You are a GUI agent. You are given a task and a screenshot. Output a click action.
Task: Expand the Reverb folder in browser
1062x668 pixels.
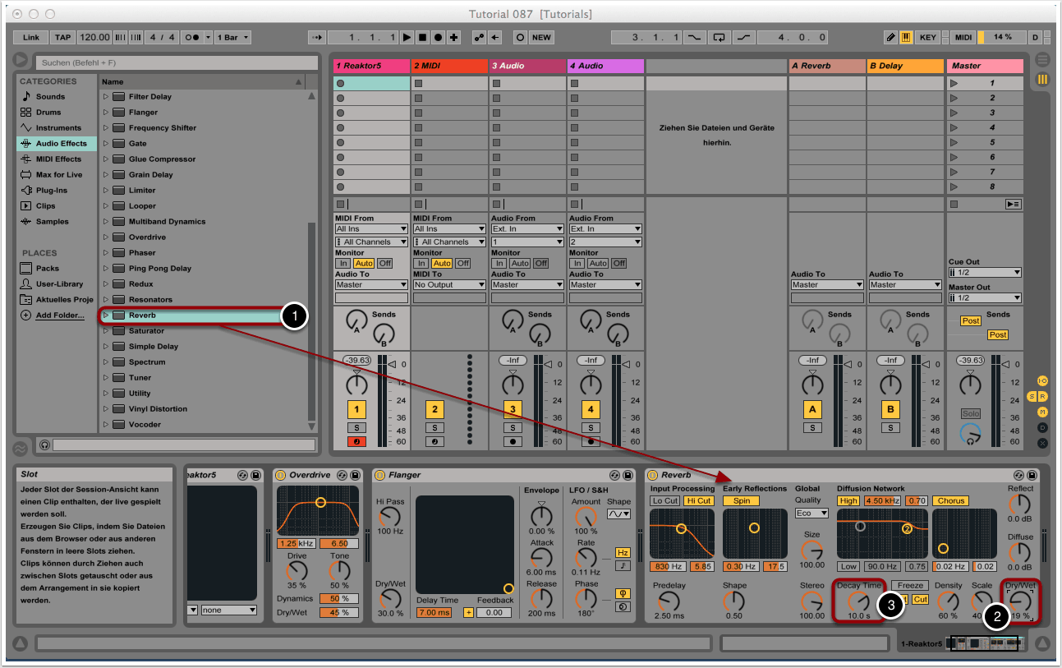[105, 316]
